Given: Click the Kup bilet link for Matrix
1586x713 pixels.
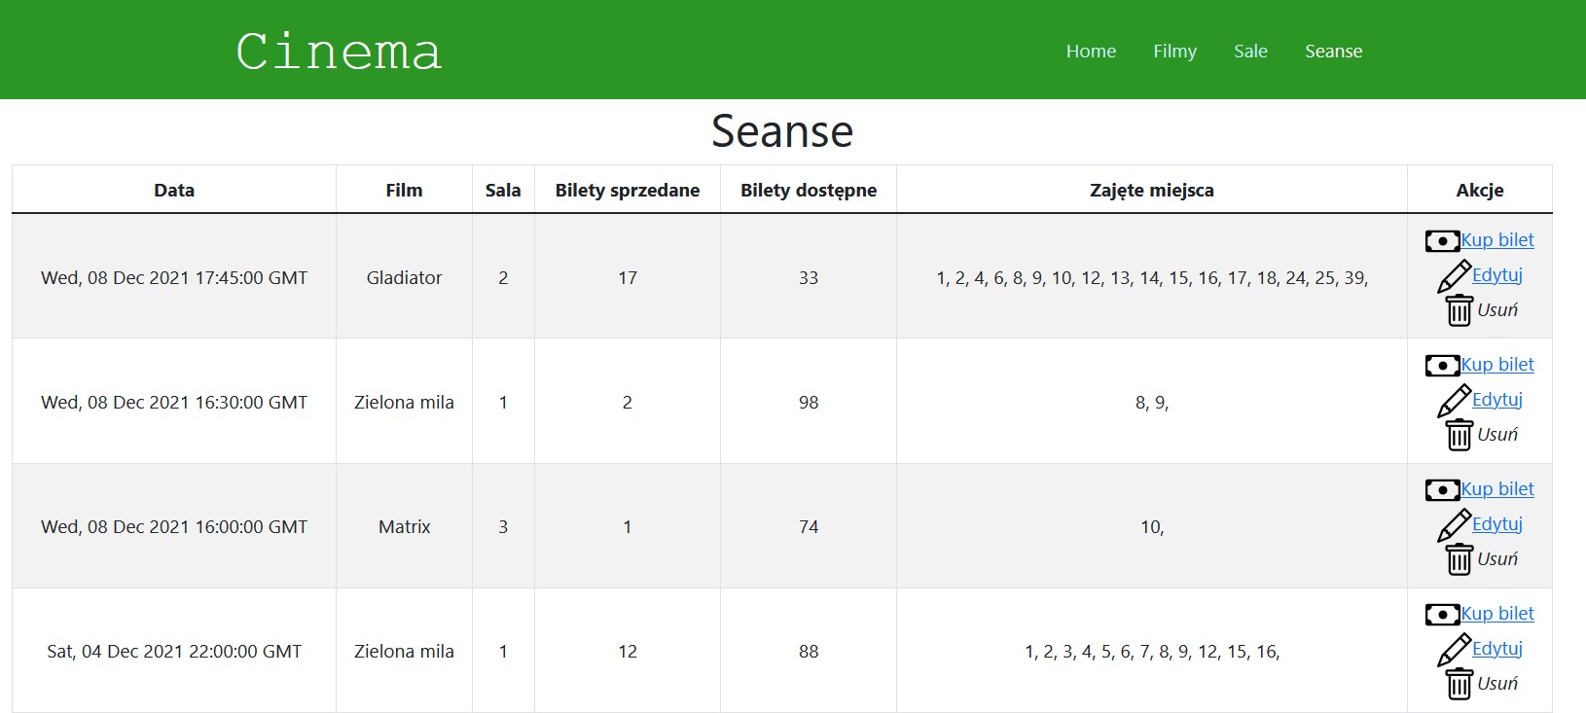Looking at the screenshot, I should (x=1497, y=488).
